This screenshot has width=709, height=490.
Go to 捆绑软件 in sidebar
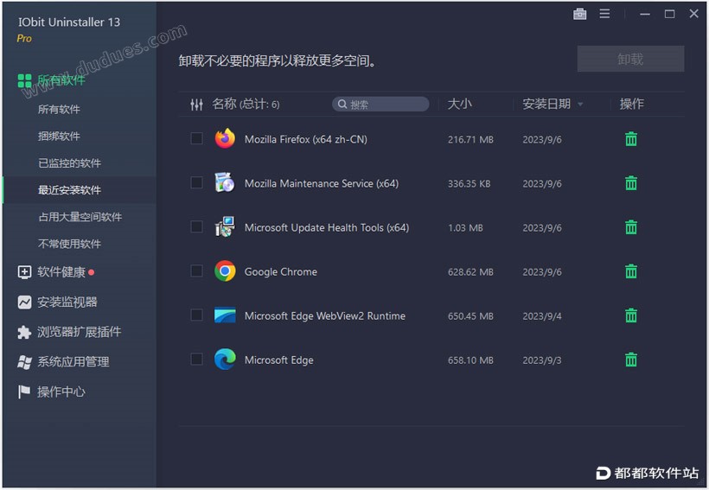click(x=59, y=137)
